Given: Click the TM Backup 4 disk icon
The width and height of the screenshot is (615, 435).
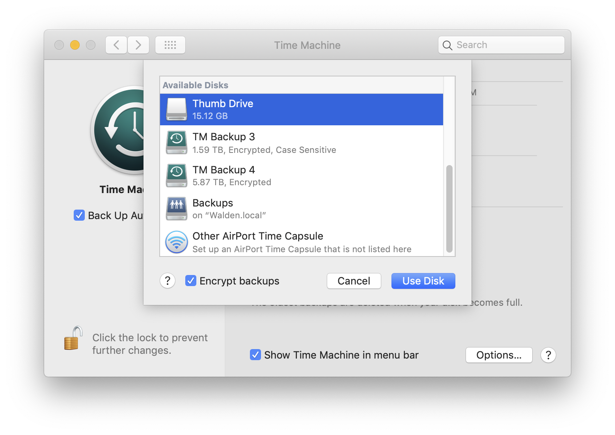Looking at the screenshot, I should (x=176, y=176).
